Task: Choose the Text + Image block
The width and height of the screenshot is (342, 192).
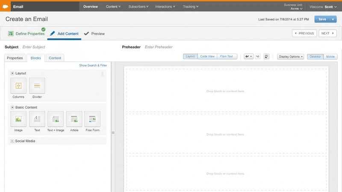Action: pyautogui.click(x=56, y=119)
